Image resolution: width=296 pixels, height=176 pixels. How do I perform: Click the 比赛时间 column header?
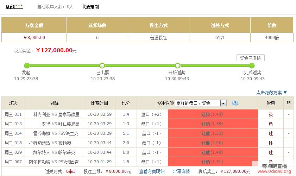(x=99, y=103)
